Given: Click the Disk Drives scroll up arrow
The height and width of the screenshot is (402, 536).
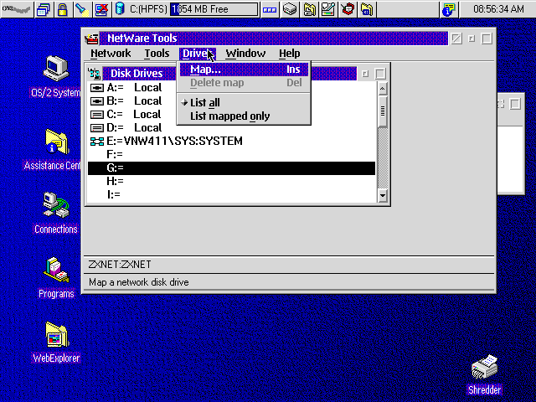Looking at the screenshot, I should (383, 89).
